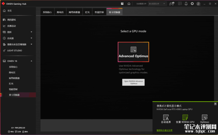Expand the 优化器 sidebar submenu arrow
The width and height of the screenshot is (218, 135).
pyautogui.click(x=31, y=38)
